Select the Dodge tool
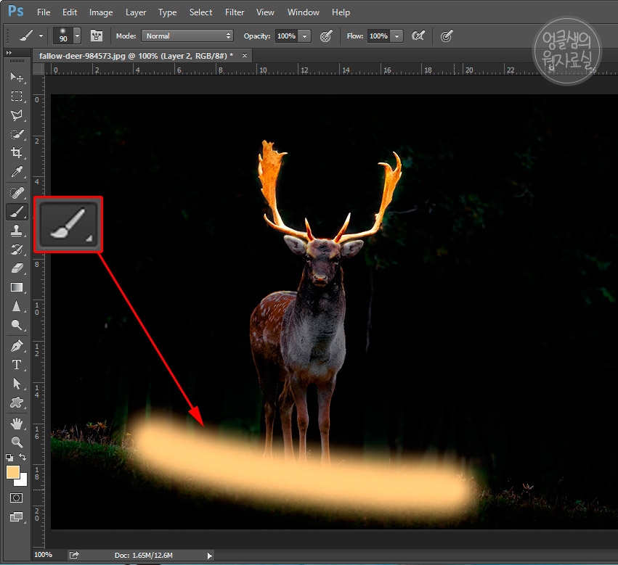Viewport: 618px width, 565px height. pos(17,325)
